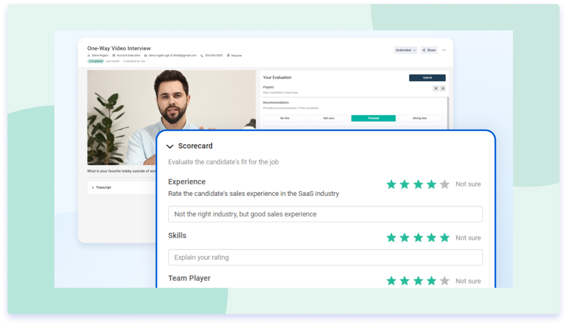
Task: Click 'Evaluate the candidate's fit for the job'
Action: 223,162
